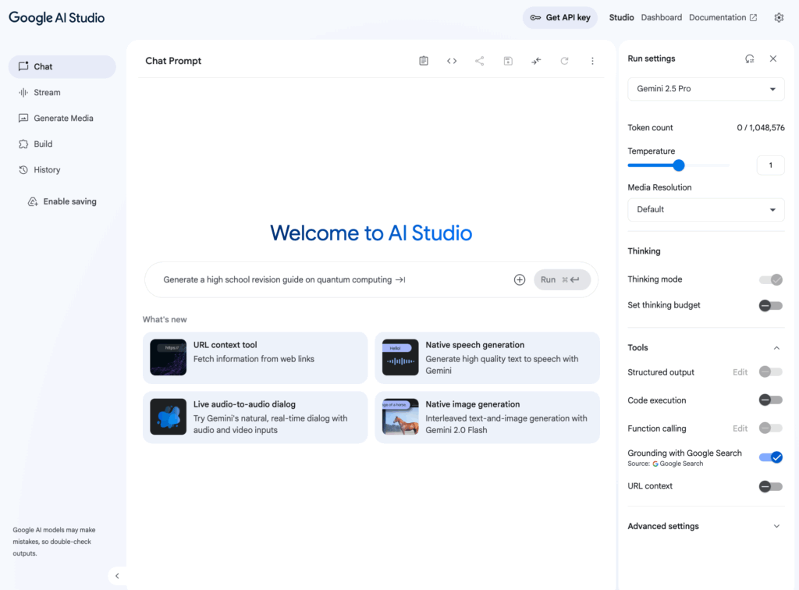
Task: Open the settings gear in top bar
Action: pyautogui.click(x=778, y=16)
